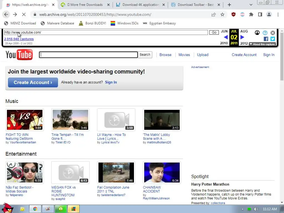This screenshot has height=213, width=284.
Task: Open the Movies menu item
Action: click(184, 55)
